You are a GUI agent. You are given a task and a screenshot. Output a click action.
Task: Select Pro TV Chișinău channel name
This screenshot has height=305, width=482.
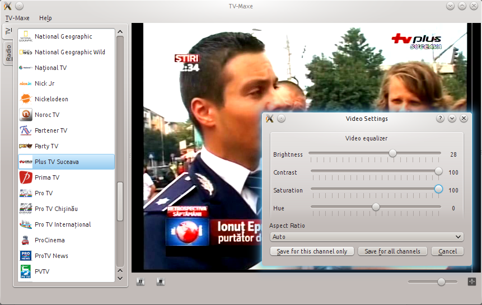(x=56, y=209)
